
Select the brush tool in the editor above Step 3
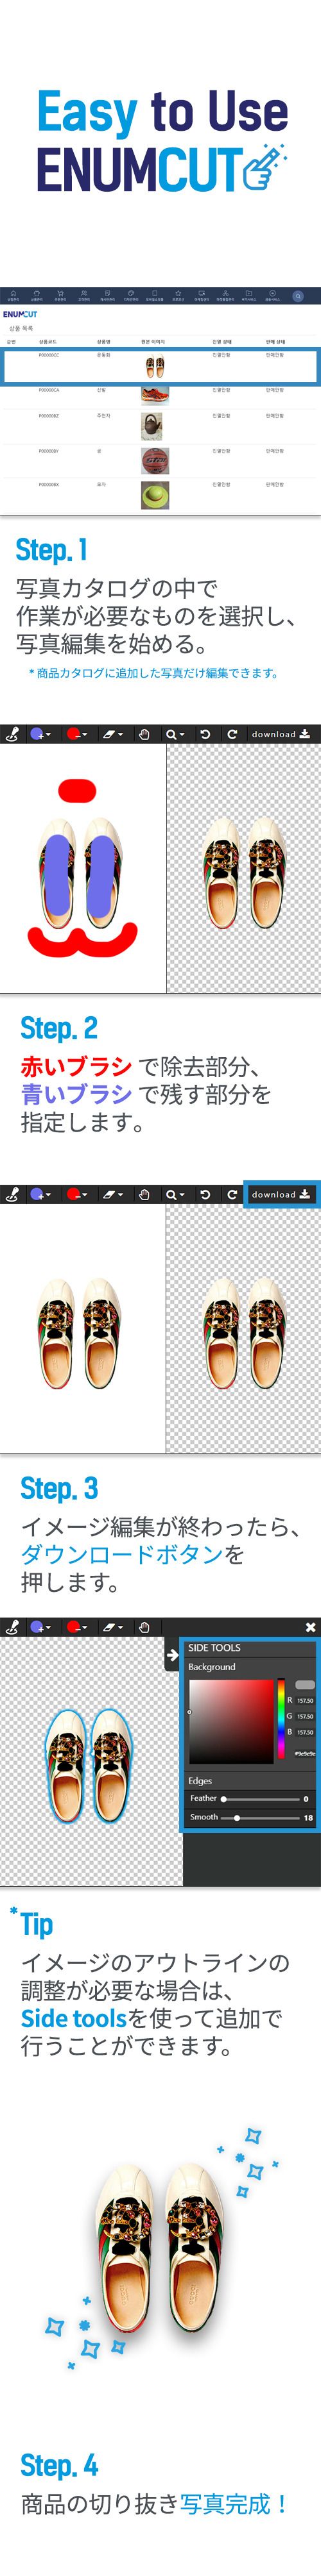click(12, 1194)
